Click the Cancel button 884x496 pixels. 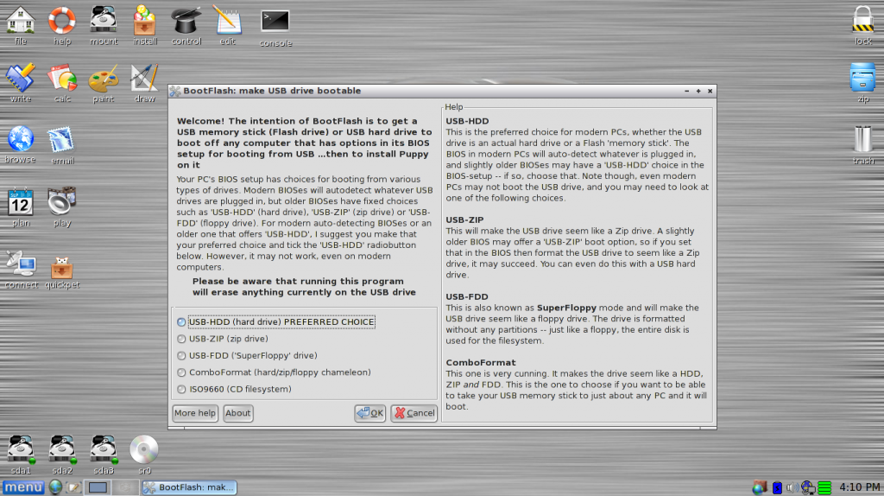point(414,413)
